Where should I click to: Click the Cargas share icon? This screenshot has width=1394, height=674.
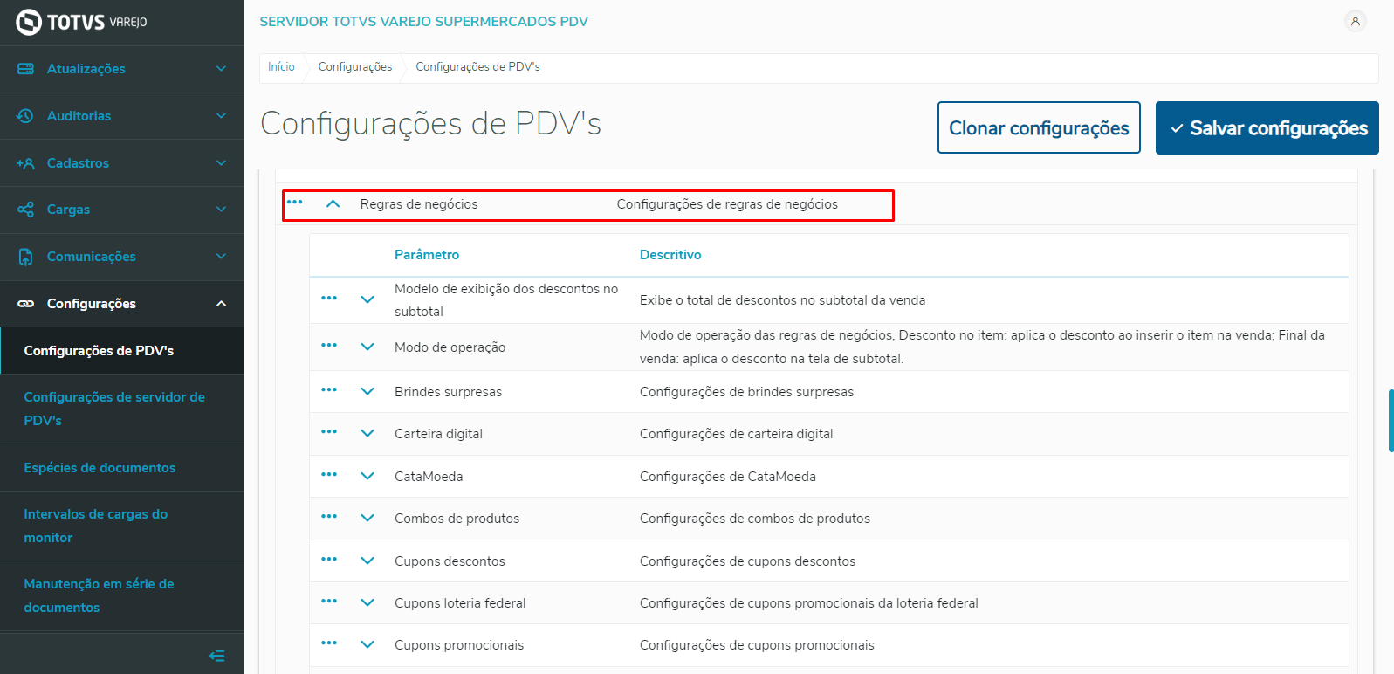click(25, 210)
